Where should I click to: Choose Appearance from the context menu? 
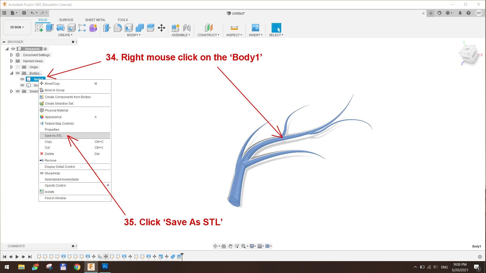click(x=53, y=117)
